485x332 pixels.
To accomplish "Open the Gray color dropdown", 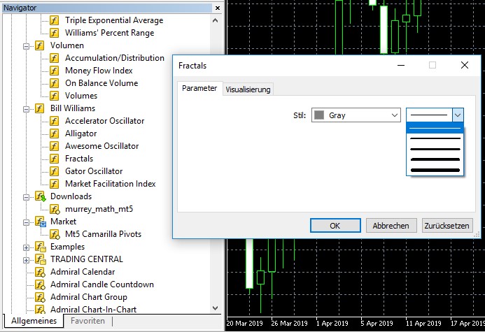I will pyautogui.click(x=356, y=115).
